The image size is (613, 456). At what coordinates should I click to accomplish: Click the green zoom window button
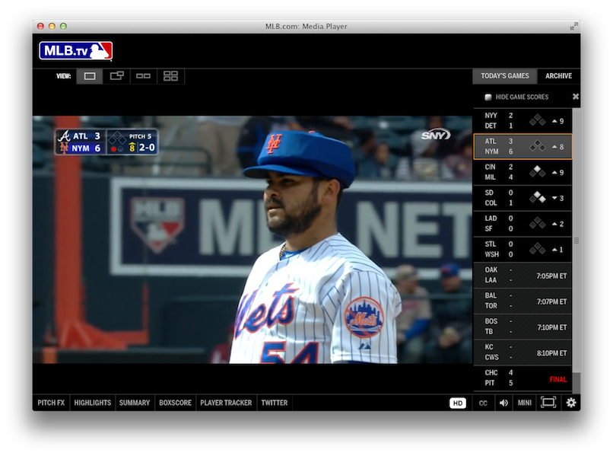coord(63,26)
